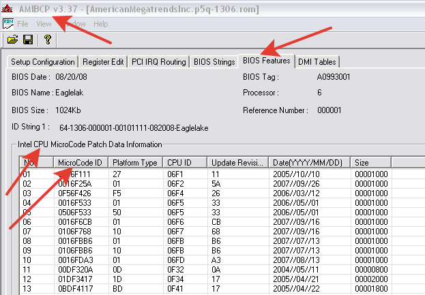Switch to PCI IRQ Routing tab
Viewport: 425px width, 295px height.
pos(158,62)
